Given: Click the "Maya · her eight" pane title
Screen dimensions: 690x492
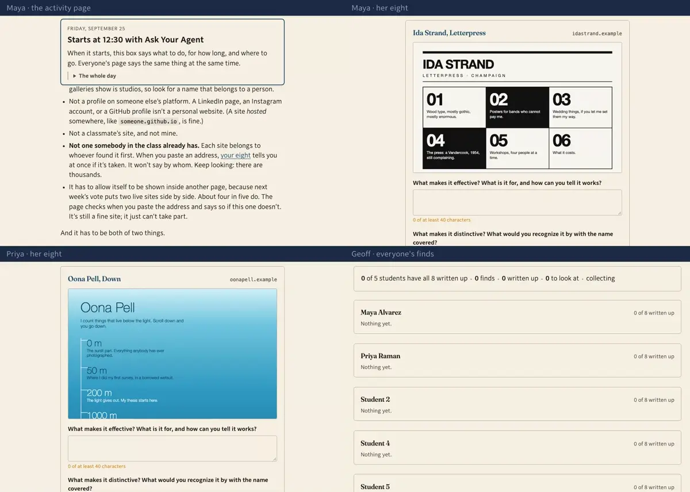Looking at the screenshot, I should click(379, 8).
